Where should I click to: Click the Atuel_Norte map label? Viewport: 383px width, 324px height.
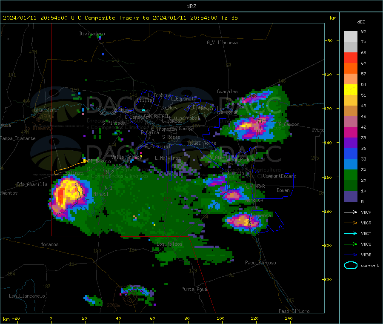tap(202, 143)
